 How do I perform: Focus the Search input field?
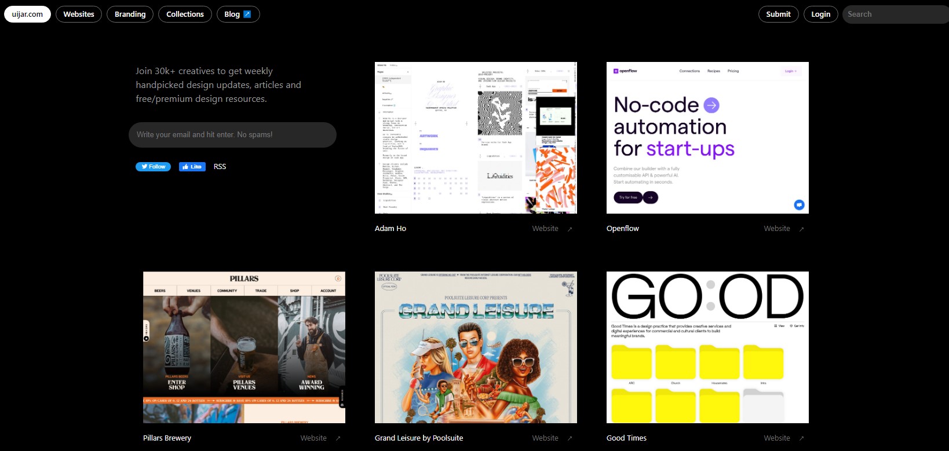(x=892, y=14)
